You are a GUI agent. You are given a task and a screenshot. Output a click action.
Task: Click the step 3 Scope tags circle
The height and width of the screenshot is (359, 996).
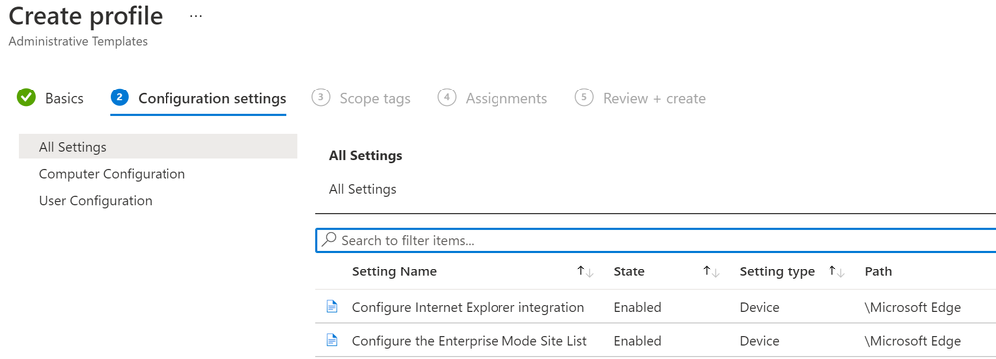coord(321,98)
